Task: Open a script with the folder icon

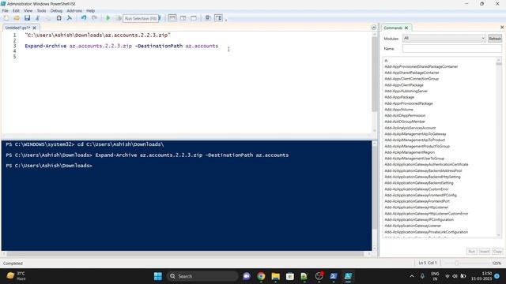Action: (17, 18)
